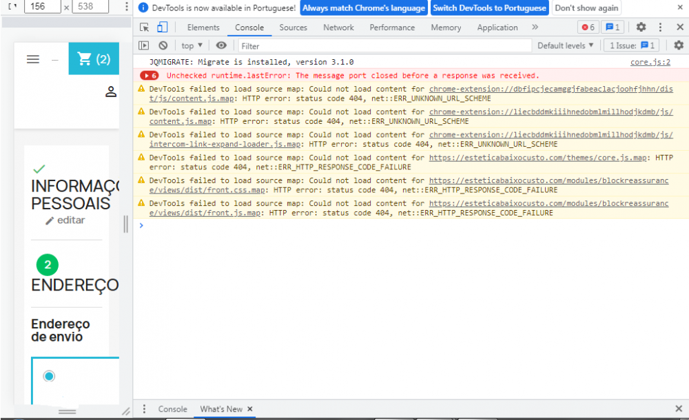Click the console prompt chevron

point(141,225)
